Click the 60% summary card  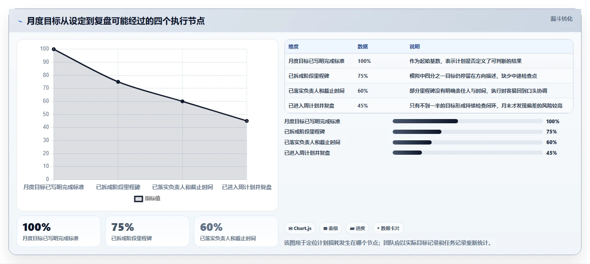[x=236, y=231]
